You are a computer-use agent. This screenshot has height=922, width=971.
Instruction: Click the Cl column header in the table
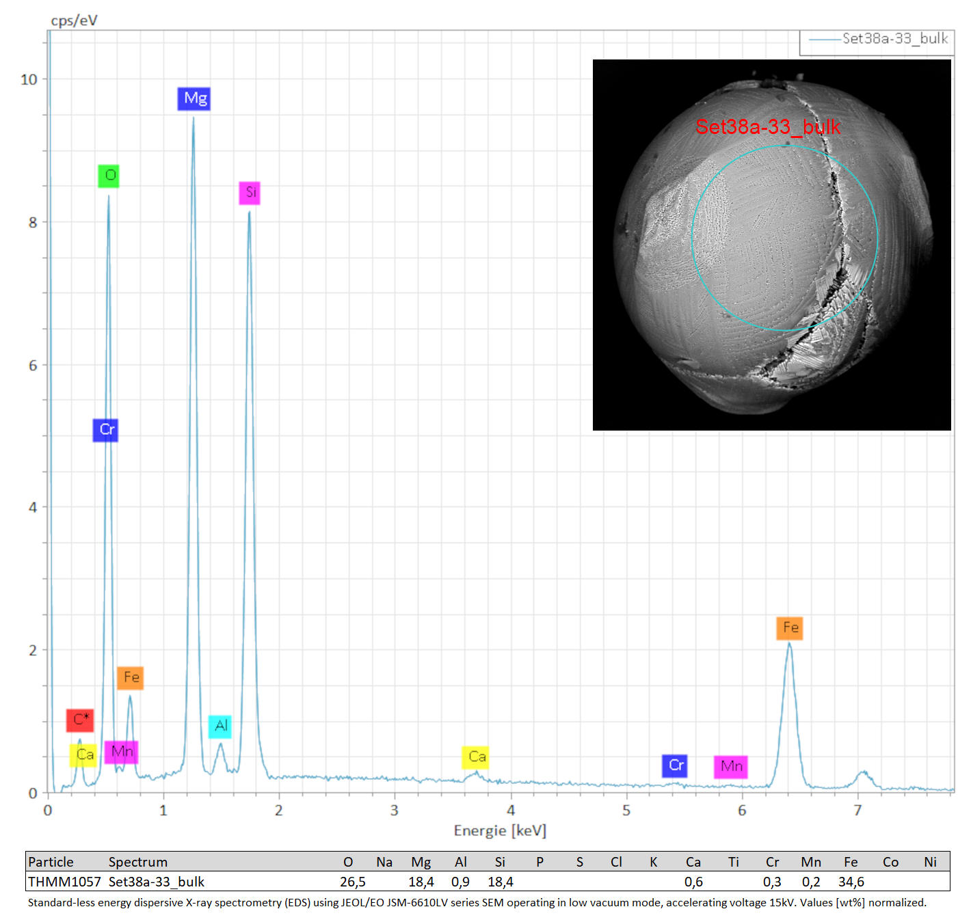point(616,862)
